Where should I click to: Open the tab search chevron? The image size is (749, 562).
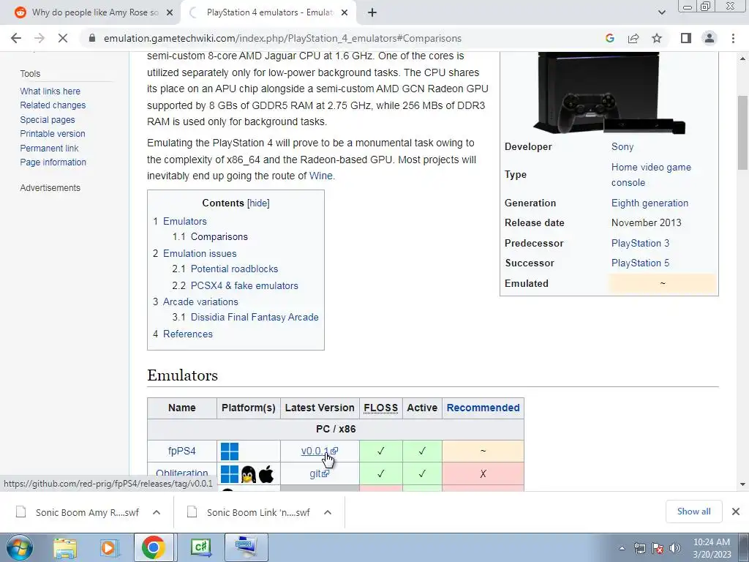[x=661, y=12]
